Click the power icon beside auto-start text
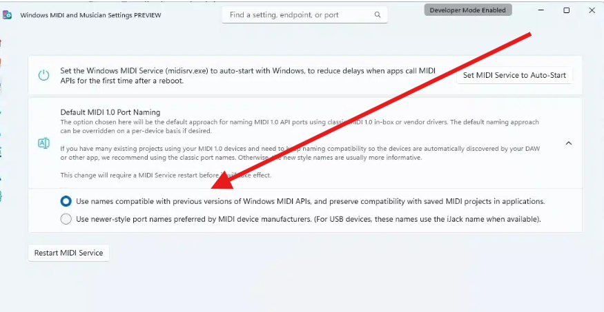This screenshot has height=312, width=604. pyautogui.click(x=44, y=75)
